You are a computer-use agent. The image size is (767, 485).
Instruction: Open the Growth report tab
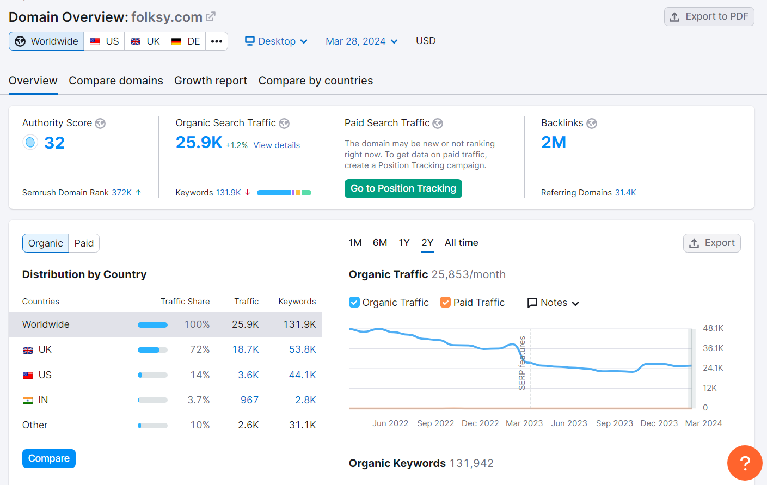click(x=211, y=80)
